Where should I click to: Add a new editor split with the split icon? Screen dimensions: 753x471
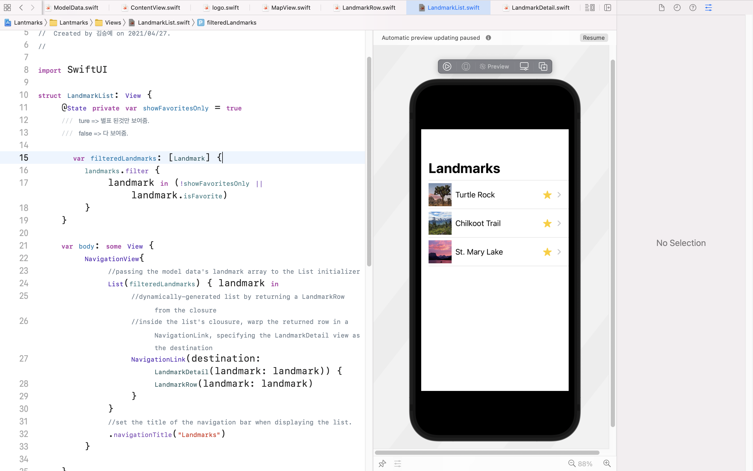[608, 7]
